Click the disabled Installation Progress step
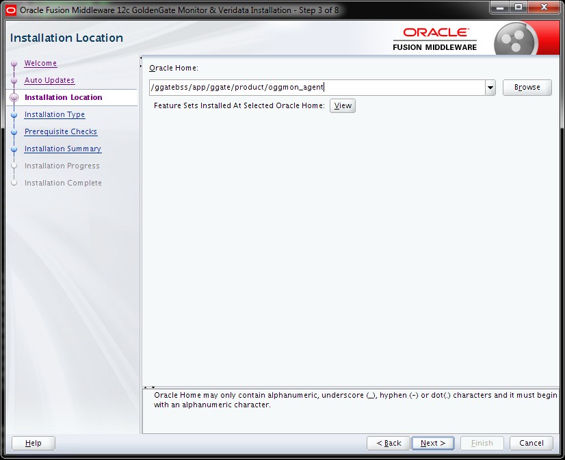The image size is (565, 460). [x=62, y=166]
